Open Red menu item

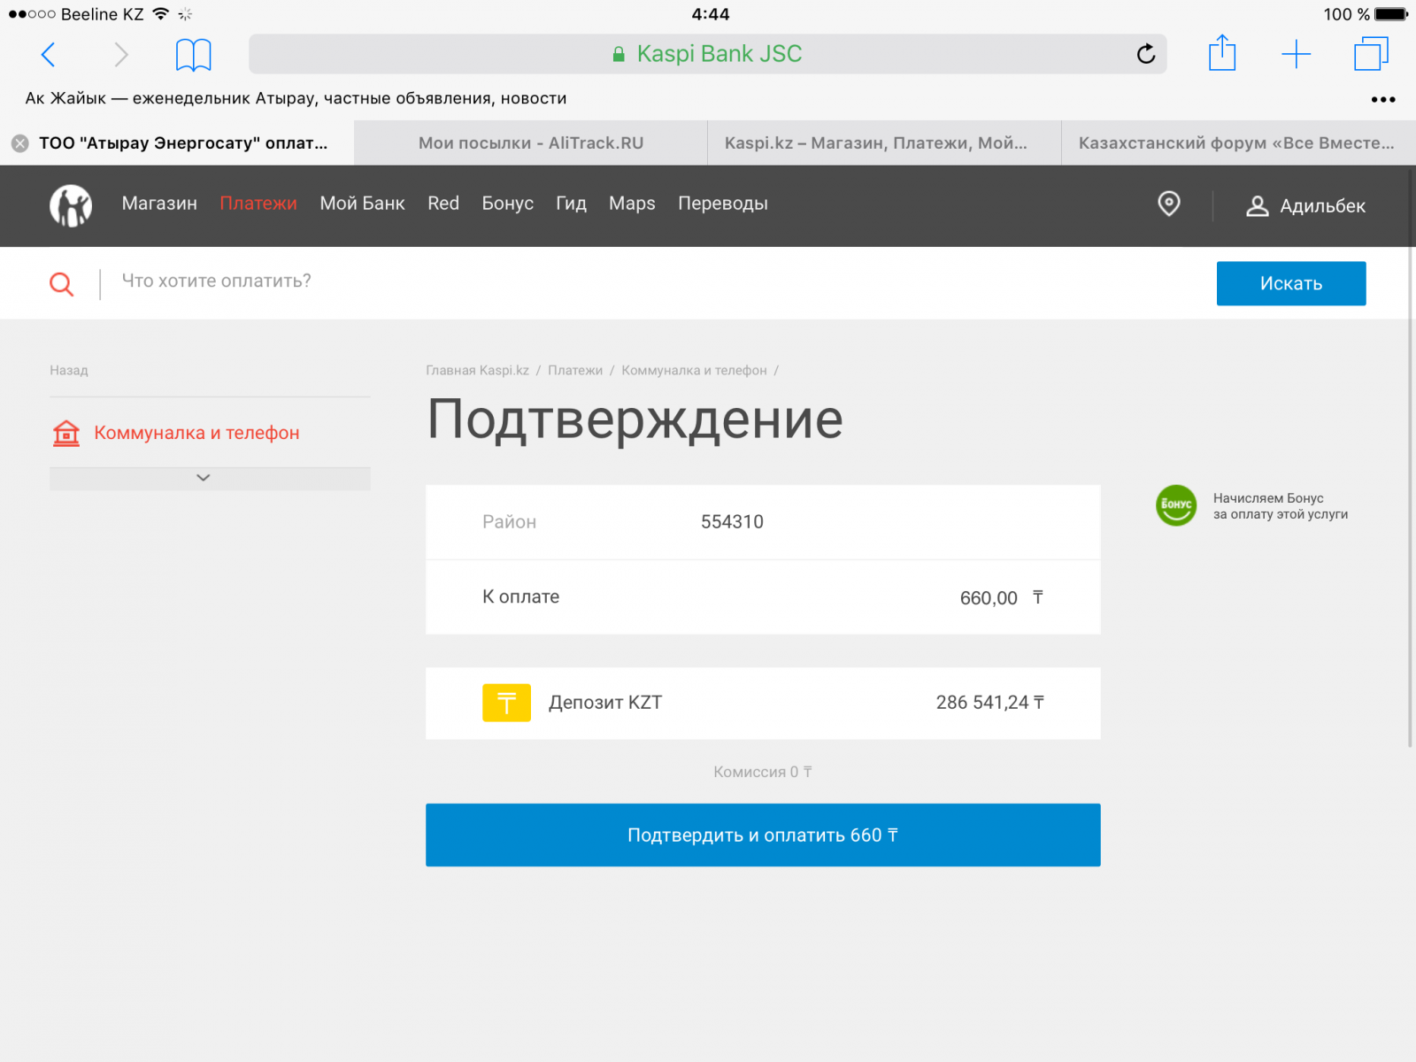pyautogui.click(x=443, y=204)
